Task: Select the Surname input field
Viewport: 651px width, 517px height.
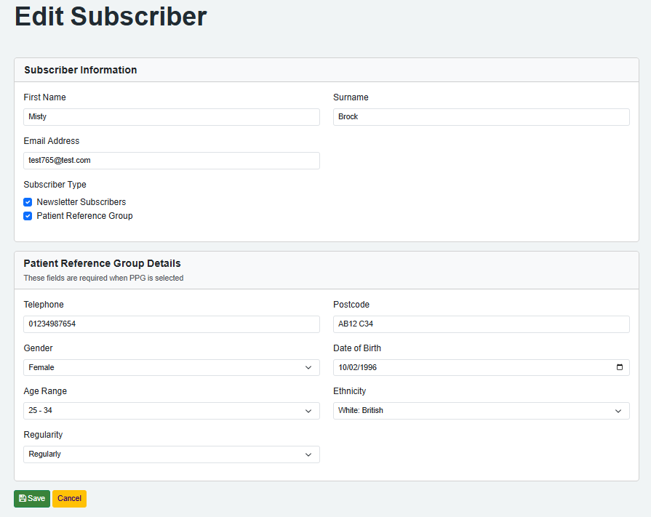Action: [x=481, y=117]
